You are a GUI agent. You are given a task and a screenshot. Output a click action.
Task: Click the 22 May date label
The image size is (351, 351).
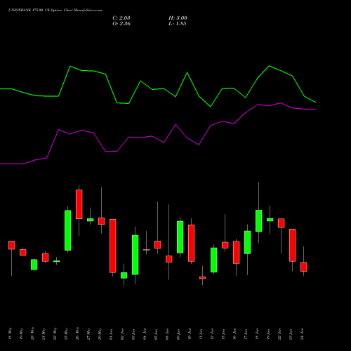55,333
